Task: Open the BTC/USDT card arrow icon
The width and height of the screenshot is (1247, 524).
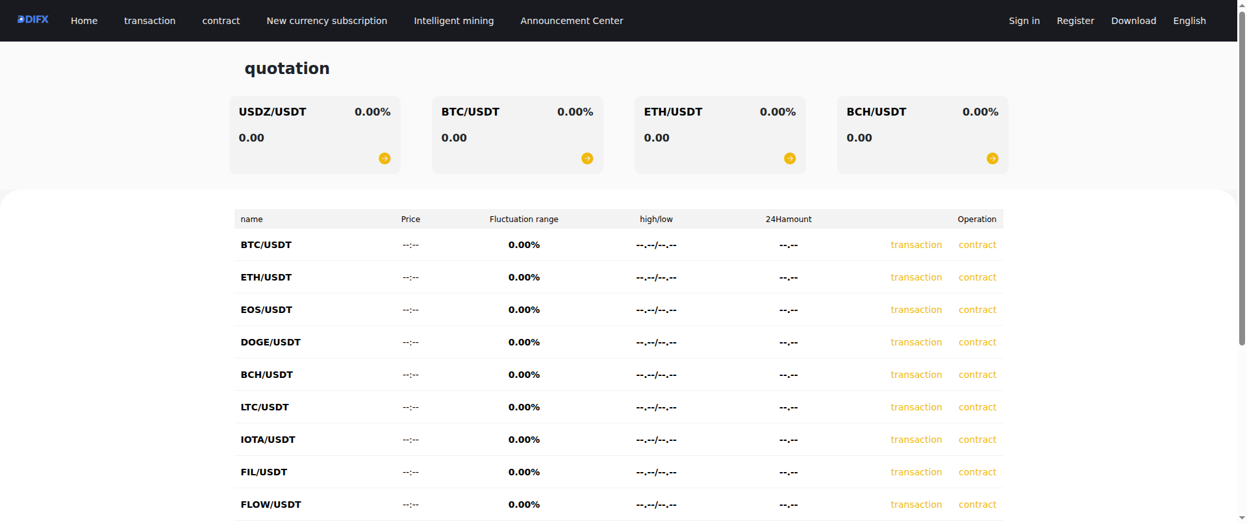Action: [587, 158]
